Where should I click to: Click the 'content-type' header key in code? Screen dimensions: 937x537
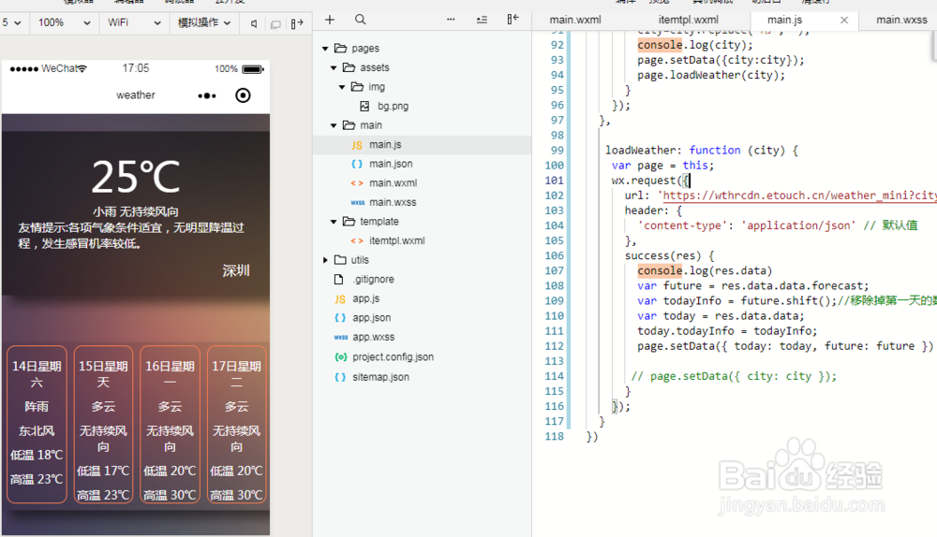[x=682, y=225]
